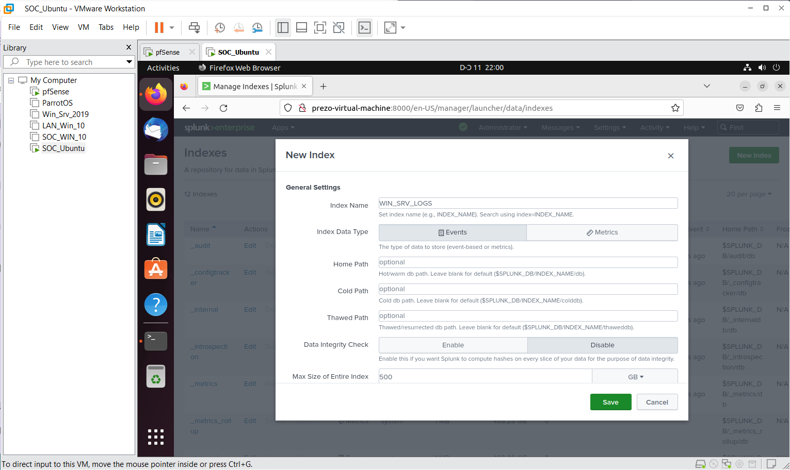Open Activities overview in Ubuntu
Viewport: 790px width, 470px height.
click(x=163, y=68)
